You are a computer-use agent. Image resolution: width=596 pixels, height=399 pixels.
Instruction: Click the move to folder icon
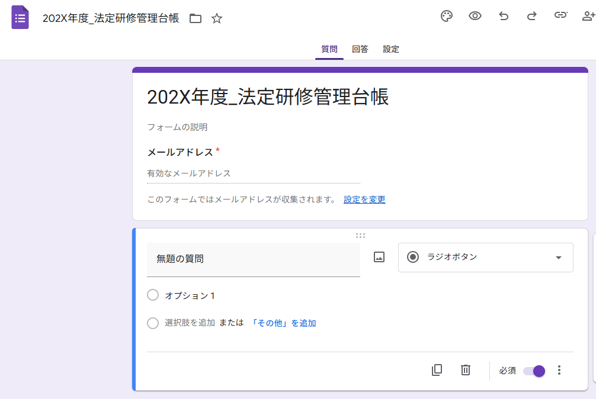(x=196, y=18)
